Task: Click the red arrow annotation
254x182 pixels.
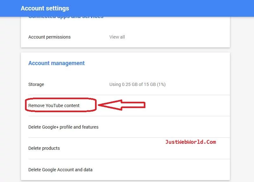Action: [122, 105]
